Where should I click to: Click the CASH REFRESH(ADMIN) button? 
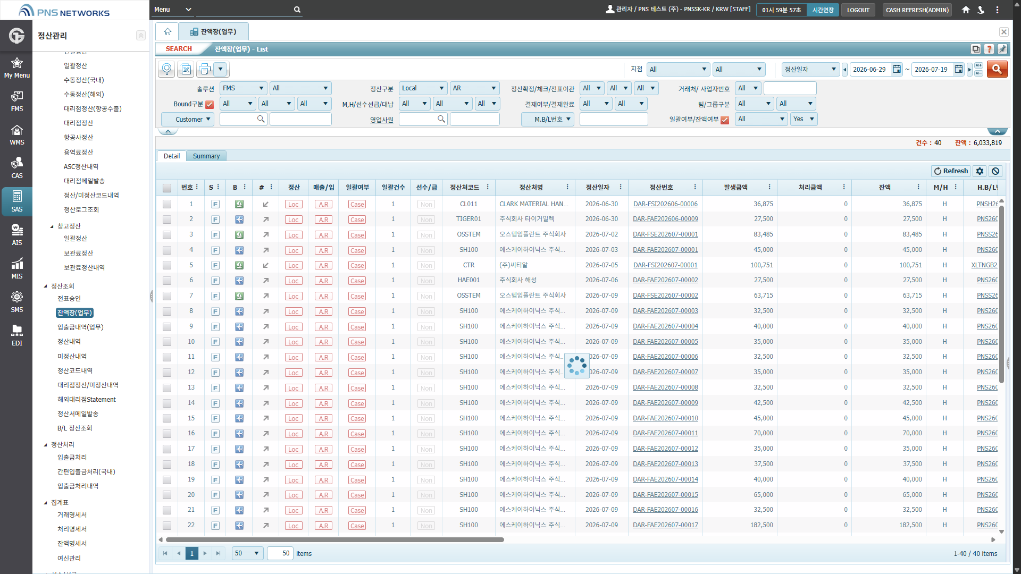(917, 10)
